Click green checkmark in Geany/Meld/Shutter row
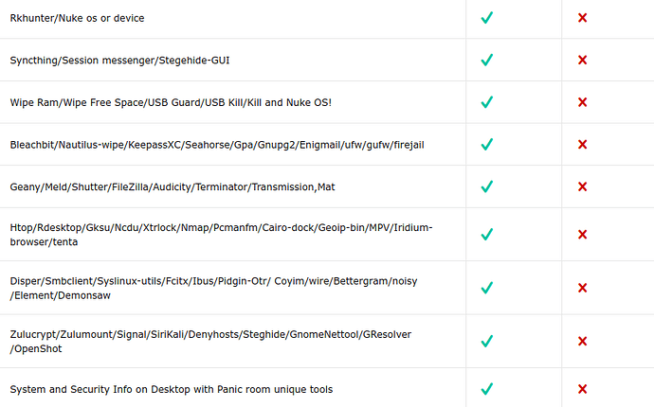 pyautogui.click(x=487, y=186)
